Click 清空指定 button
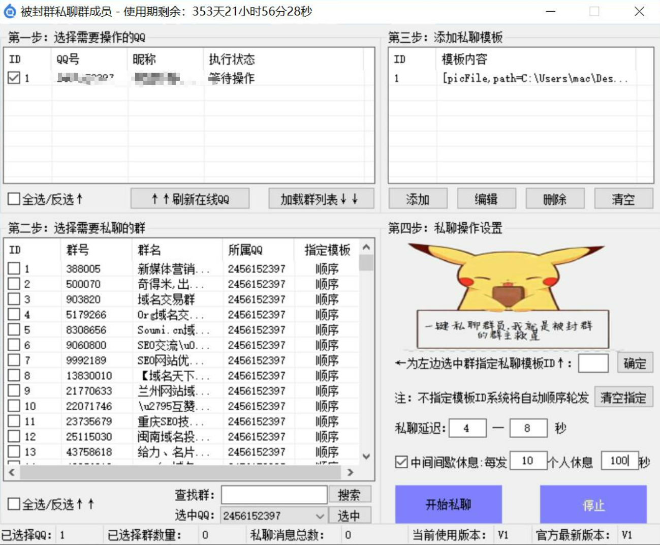 pos(623,398)
